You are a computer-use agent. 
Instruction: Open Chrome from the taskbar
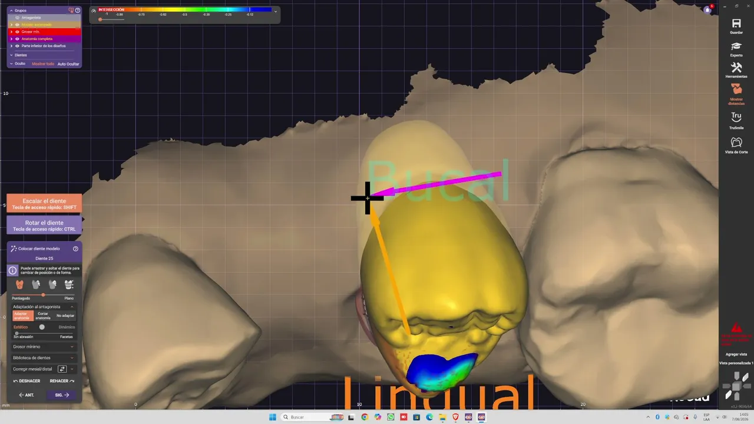pos(365,417)
